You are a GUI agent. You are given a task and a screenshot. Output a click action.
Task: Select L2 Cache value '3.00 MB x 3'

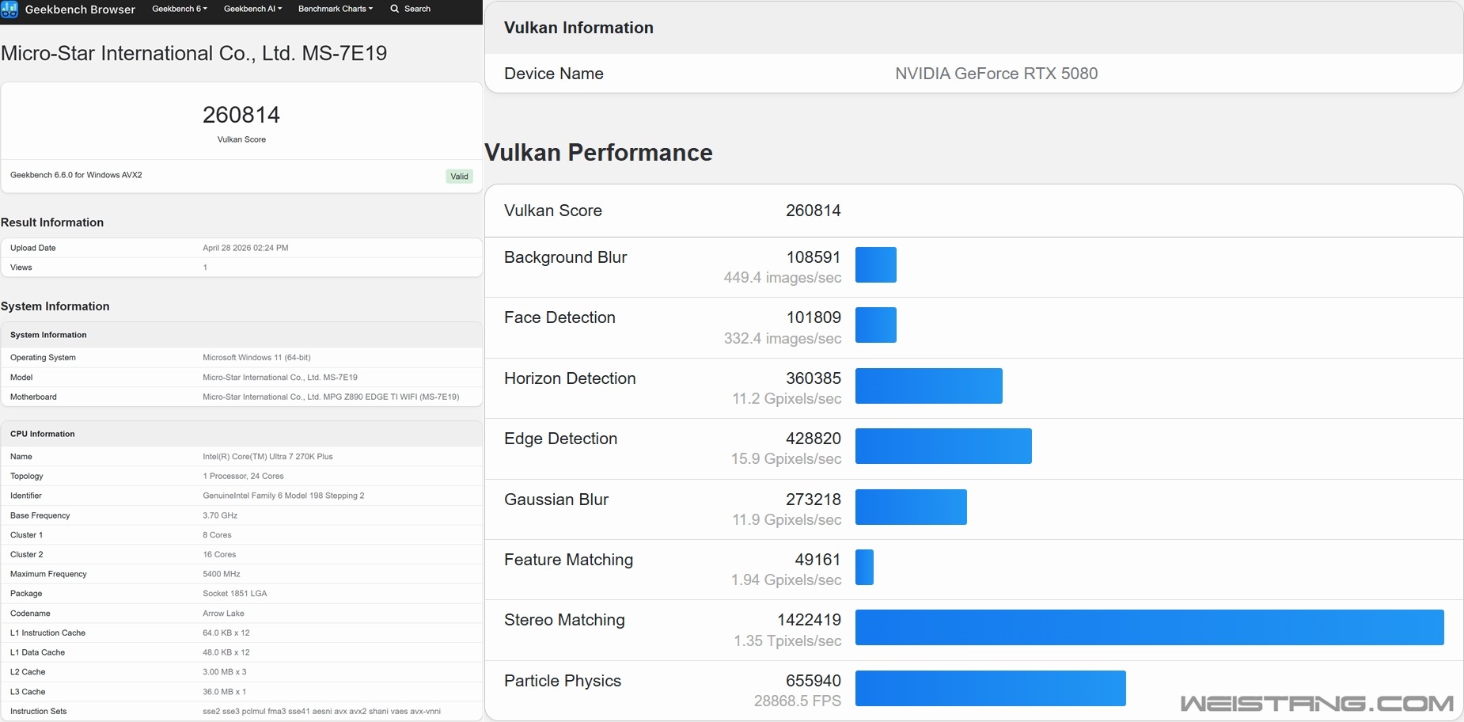tap(225, 672)
